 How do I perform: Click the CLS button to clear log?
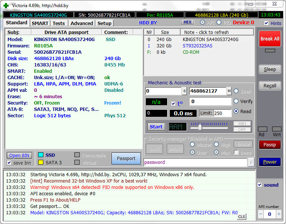(x=242, y=217)
